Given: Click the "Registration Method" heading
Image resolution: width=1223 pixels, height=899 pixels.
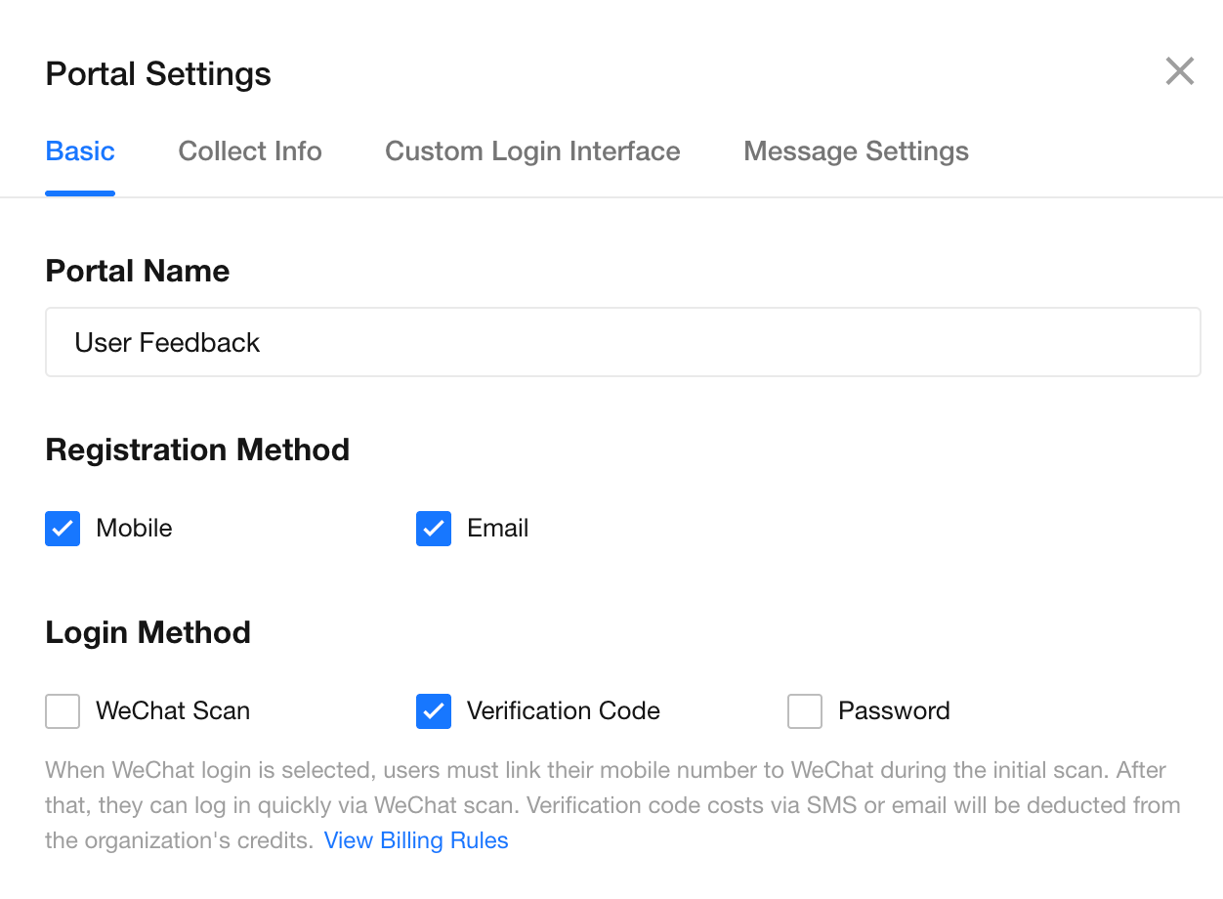Looking at the screenshot, I should 197,450.
